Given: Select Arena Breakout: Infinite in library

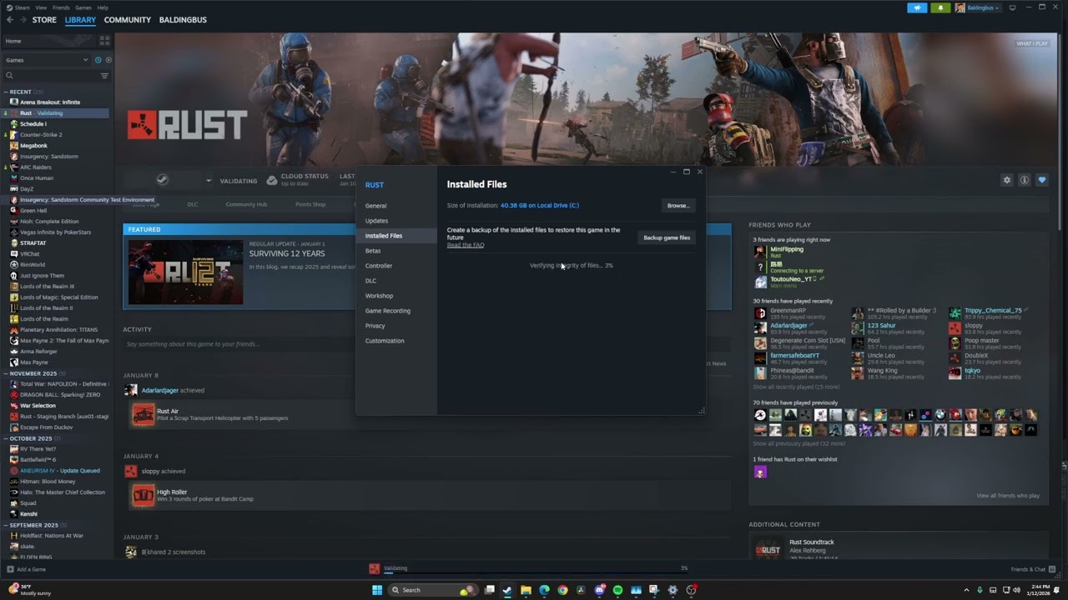Looking at the screenshot, I should point(50,102).
